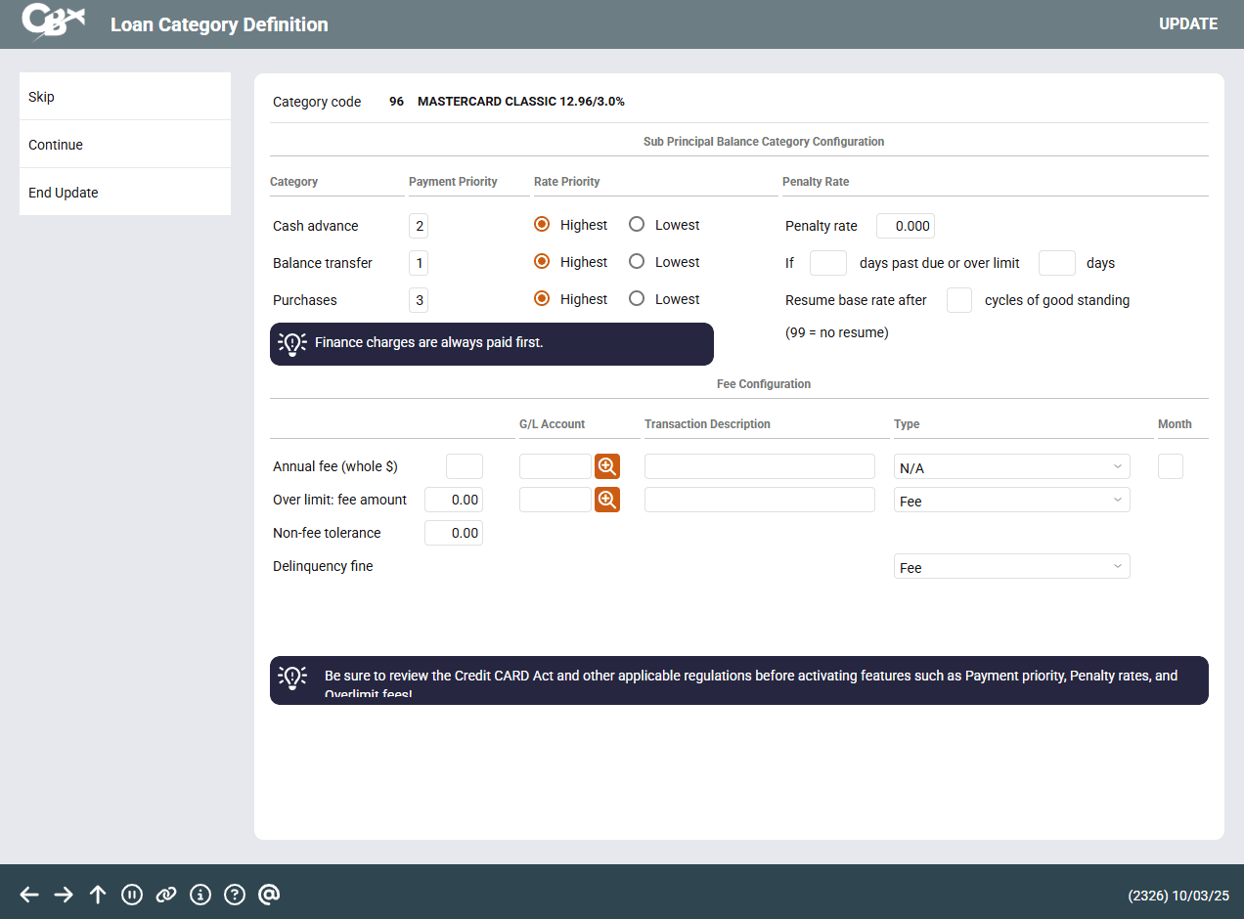Select Lowest rate priority for Balance transfer
The height and width of the screenshot is (919, 1244).
637,262
